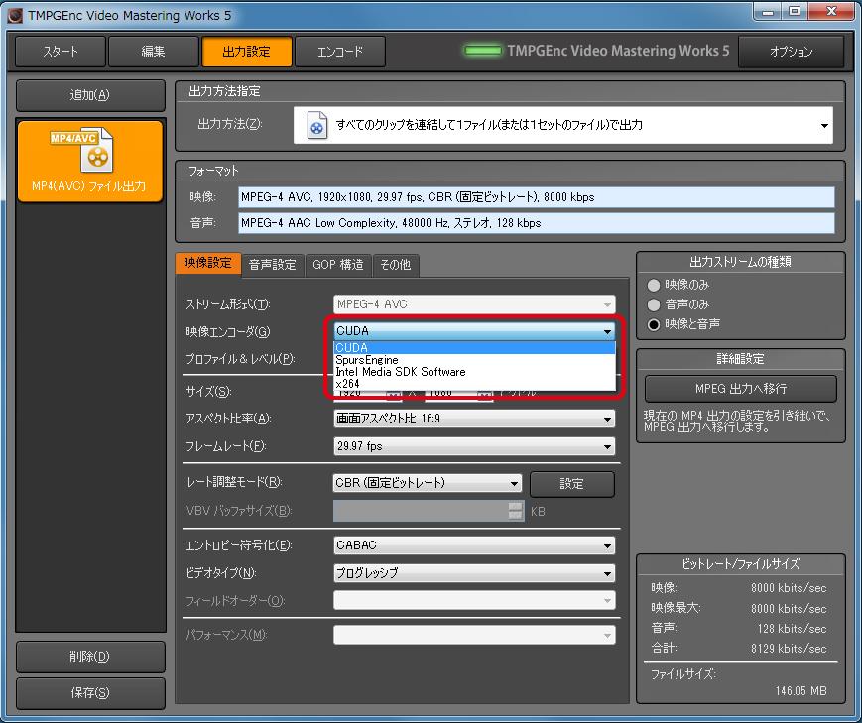
Task: Open the スタート tab
Action: [x=61, y=52]
